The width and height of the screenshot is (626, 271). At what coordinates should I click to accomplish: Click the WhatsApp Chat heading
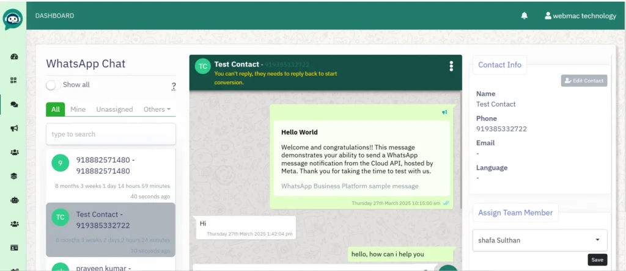(x=86, y=63)
